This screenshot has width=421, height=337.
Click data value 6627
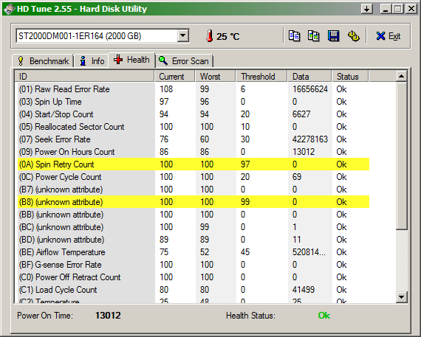301,114
